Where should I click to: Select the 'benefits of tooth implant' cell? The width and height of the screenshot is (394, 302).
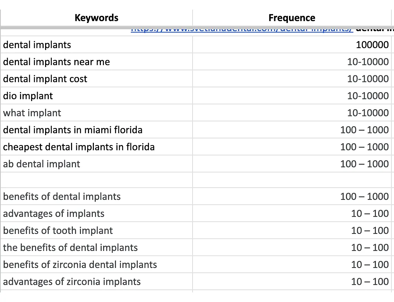tap(58, 231)
